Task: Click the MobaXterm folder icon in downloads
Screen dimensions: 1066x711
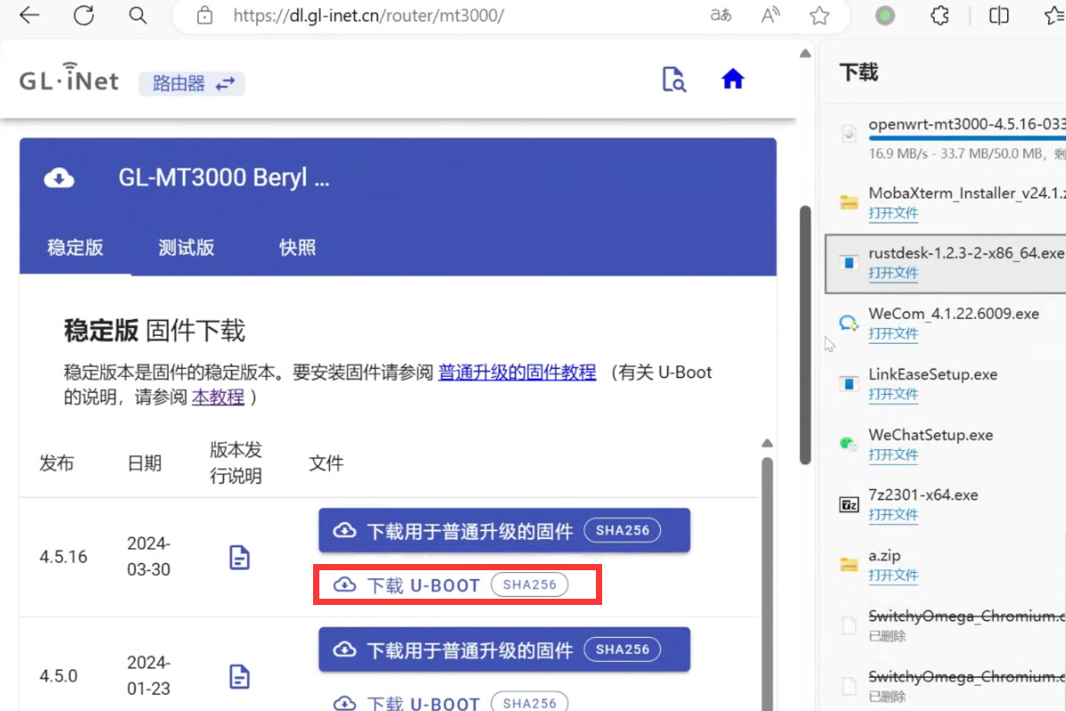Action: (847, 202)
